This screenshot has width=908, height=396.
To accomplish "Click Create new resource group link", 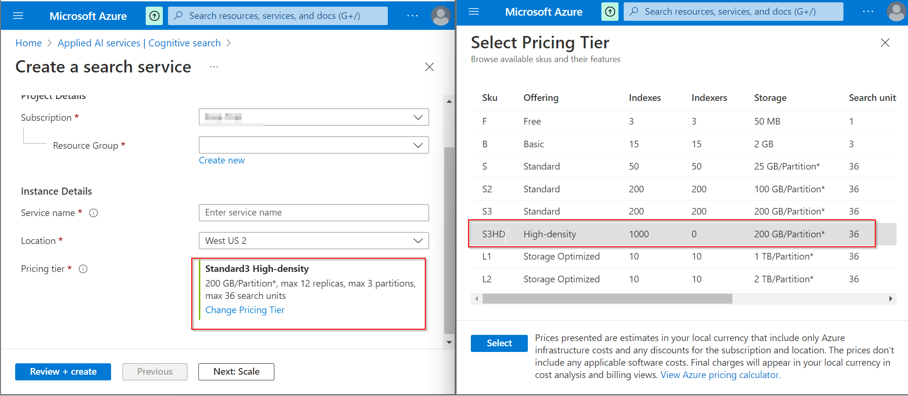I will [222, 160].
